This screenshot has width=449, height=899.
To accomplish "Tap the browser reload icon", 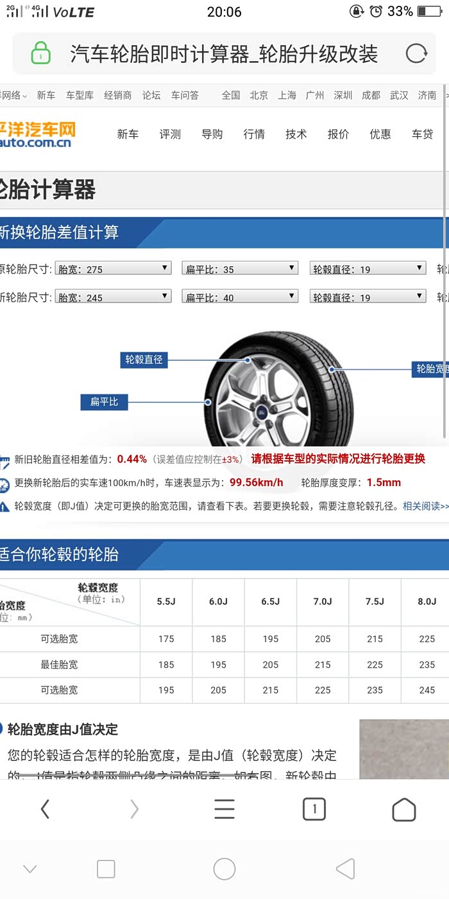I will 416,54.
